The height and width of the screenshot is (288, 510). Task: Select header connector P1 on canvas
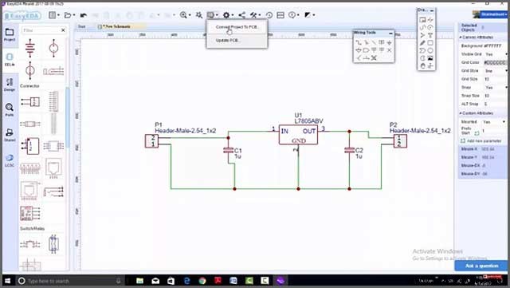point(152,141)
